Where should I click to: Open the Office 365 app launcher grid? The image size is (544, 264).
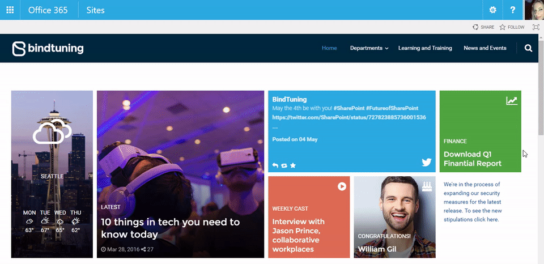point(10,10)
